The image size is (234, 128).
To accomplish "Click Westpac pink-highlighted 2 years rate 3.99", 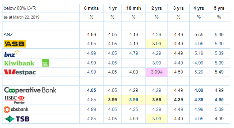I will 157,72.
